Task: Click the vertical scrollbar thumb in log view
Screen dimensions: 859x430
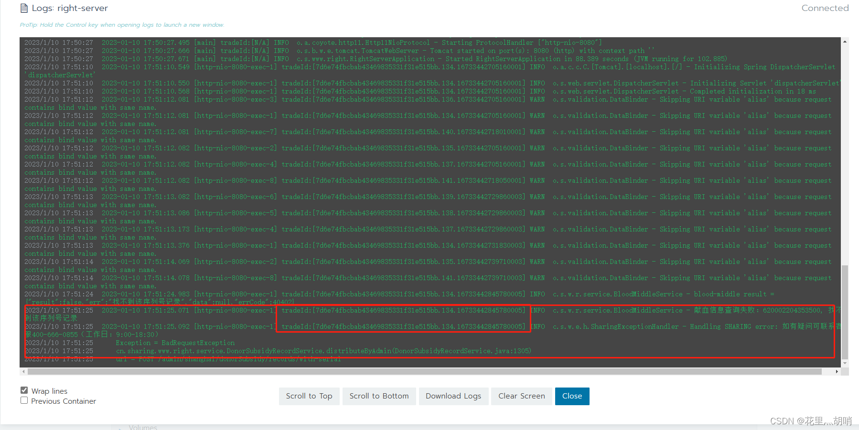Action: (845, 312)
